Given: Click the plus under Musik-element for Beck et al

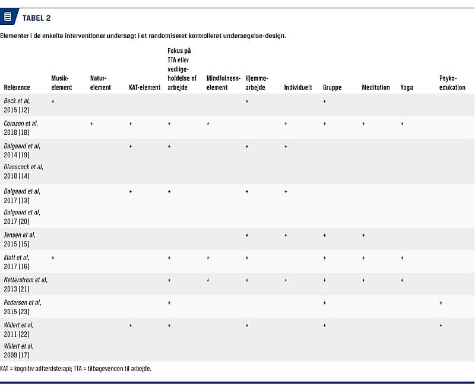Looking at the screenshot, I should click(53, 102).
